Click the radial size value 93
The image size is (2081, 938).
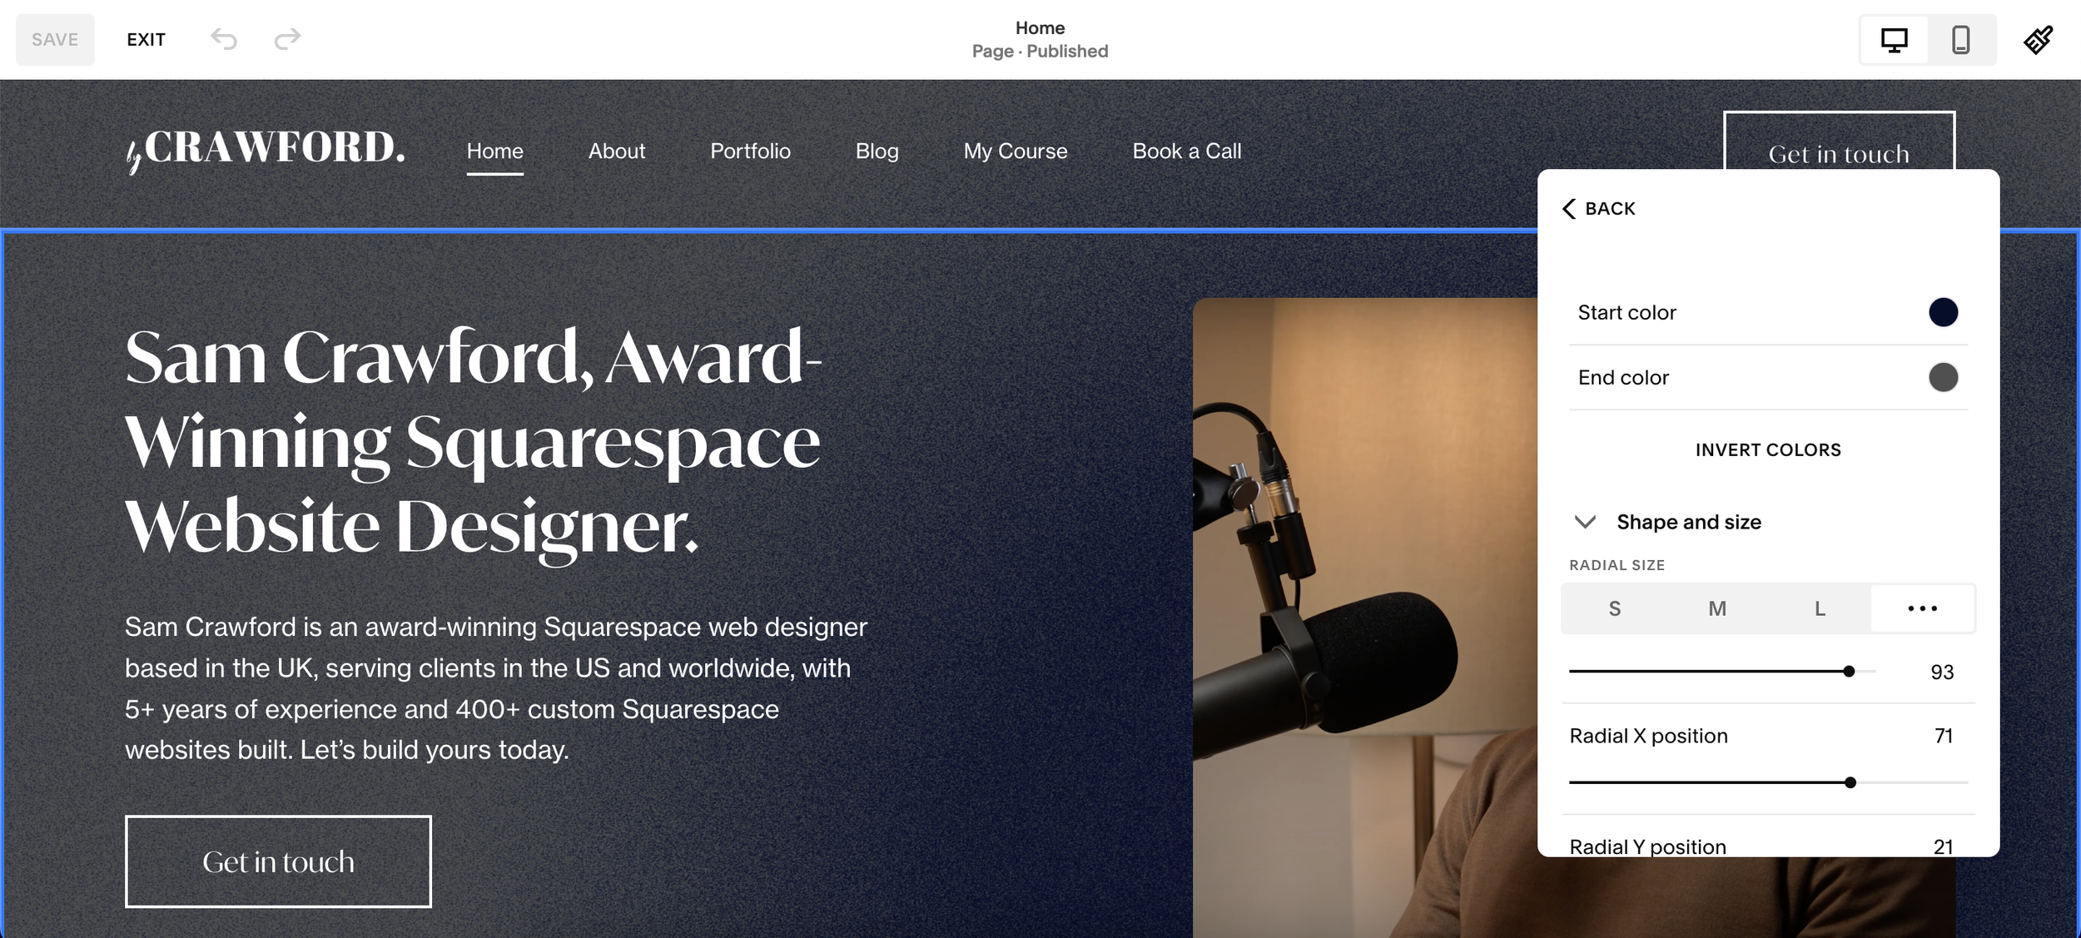click(1941, 672)
